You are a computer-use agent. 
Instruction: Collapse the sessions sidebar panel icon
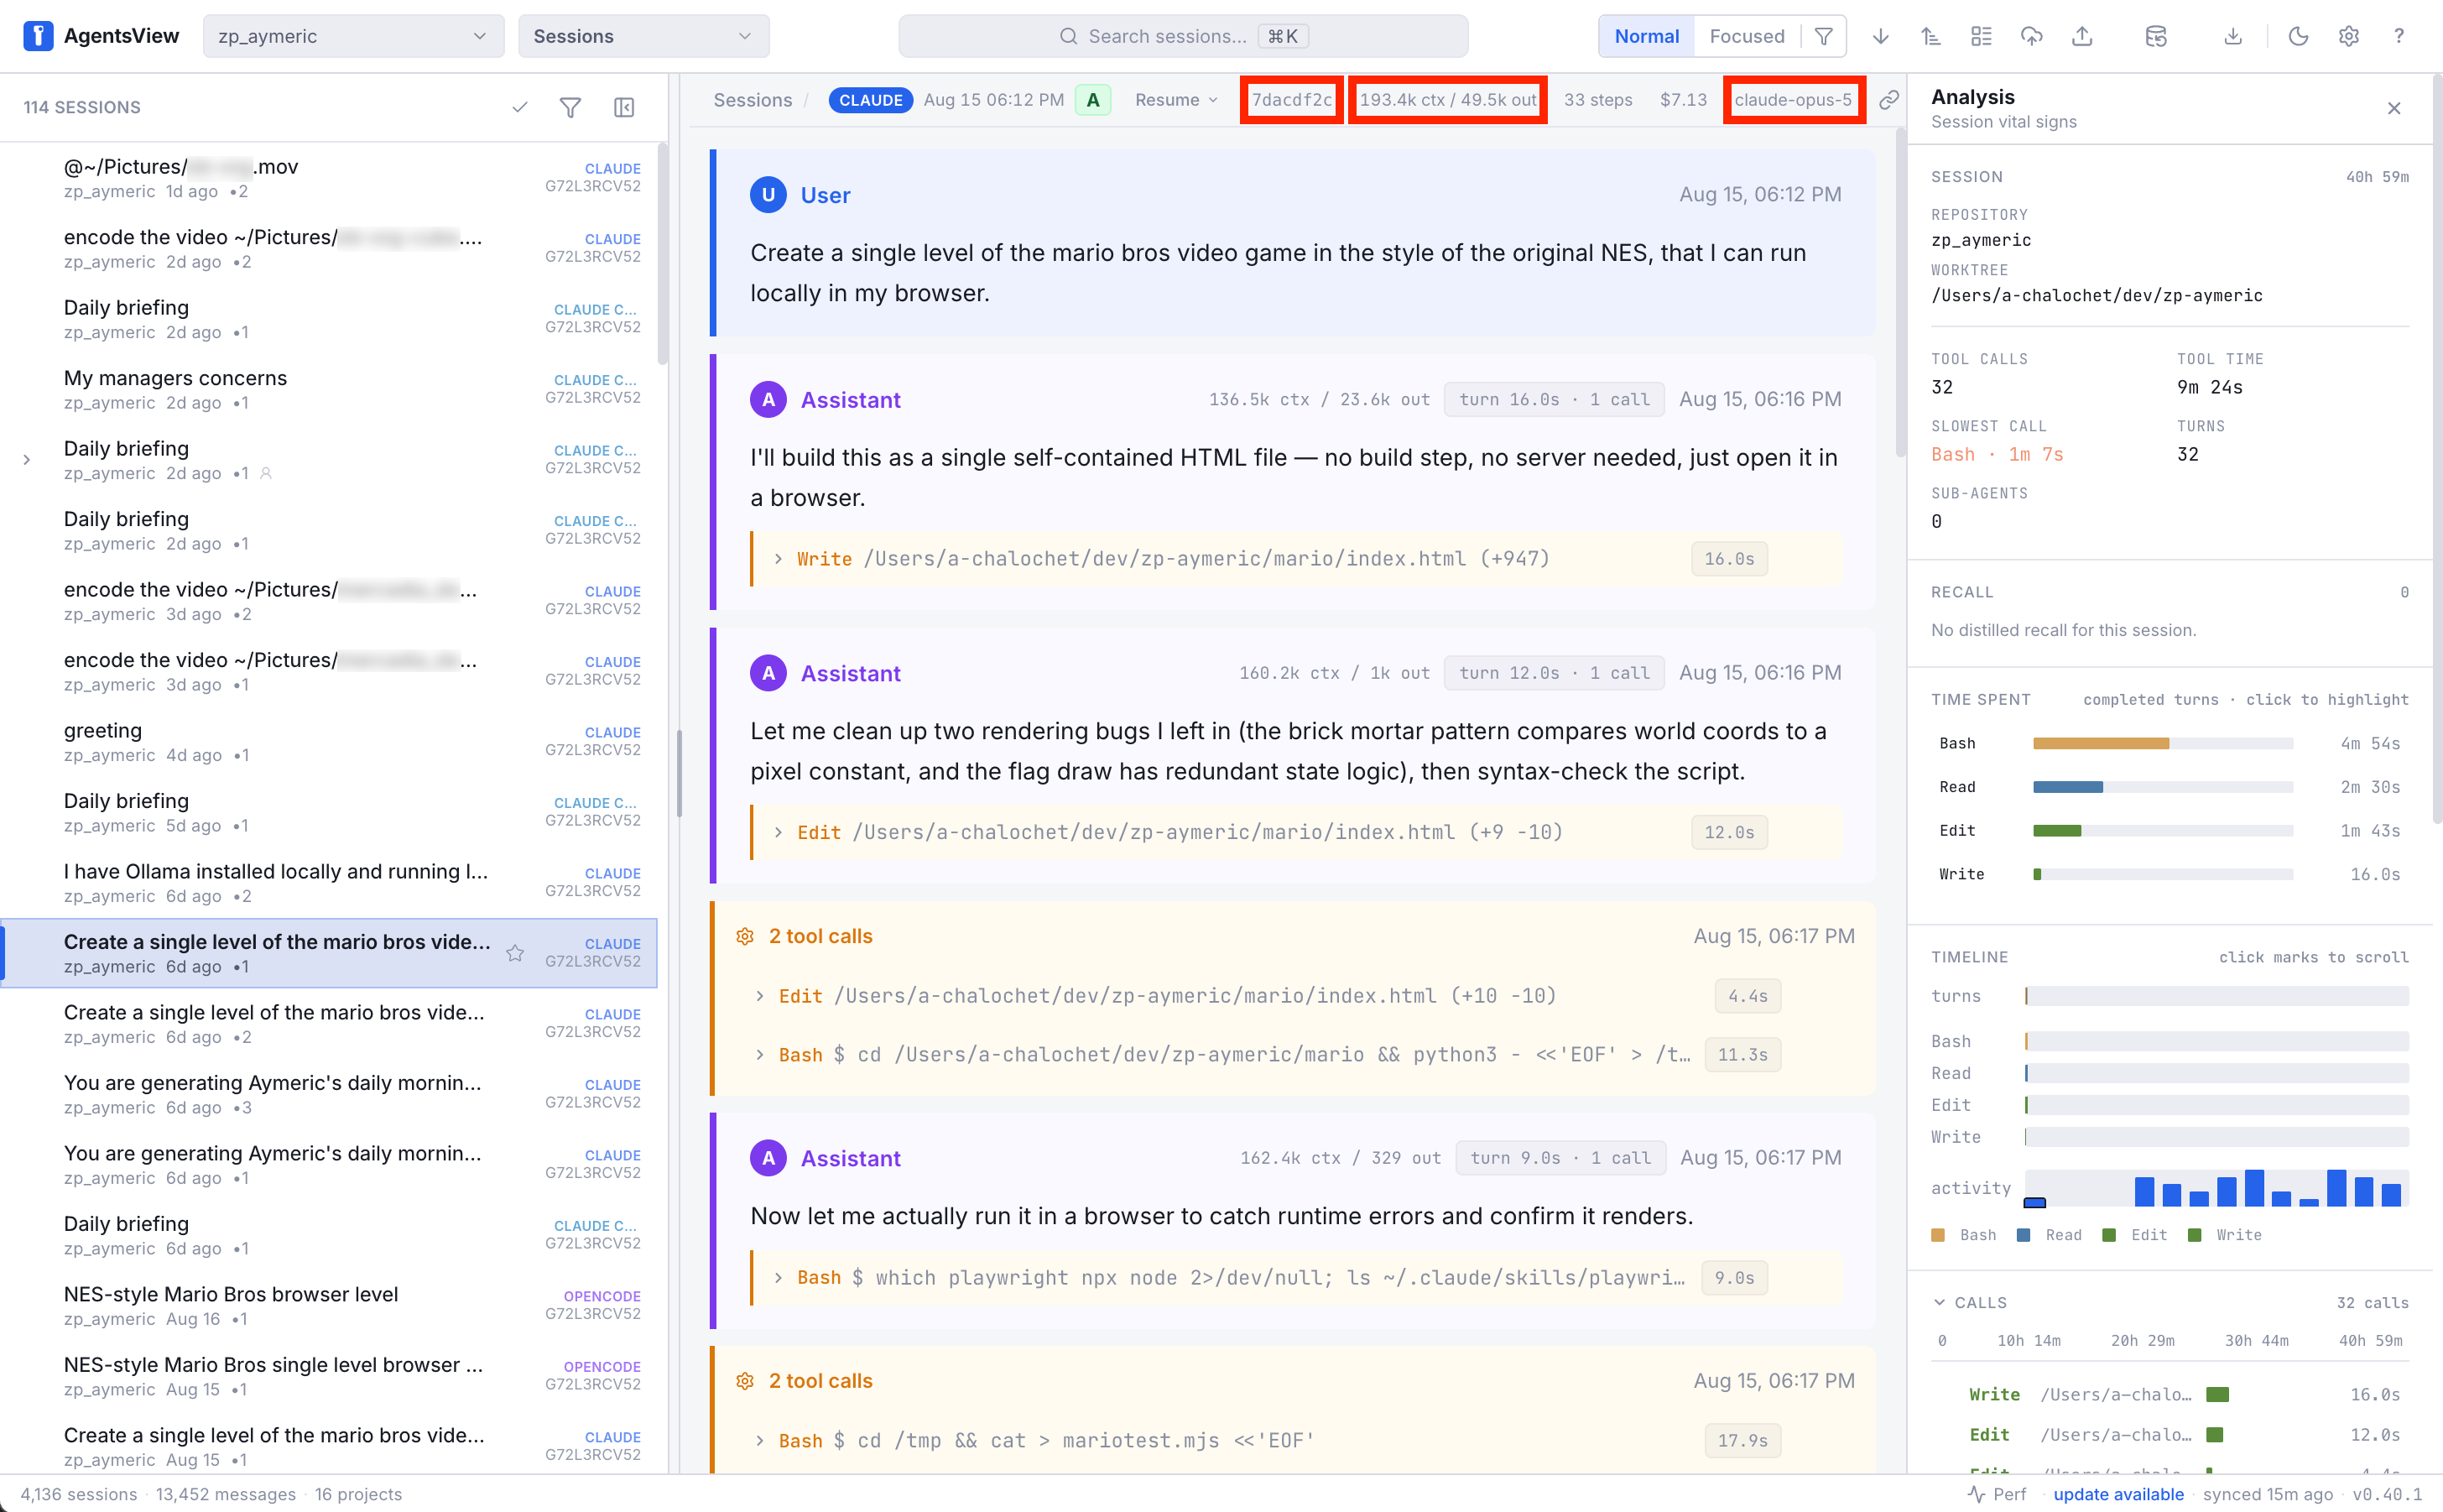click(x=623, y=107)
